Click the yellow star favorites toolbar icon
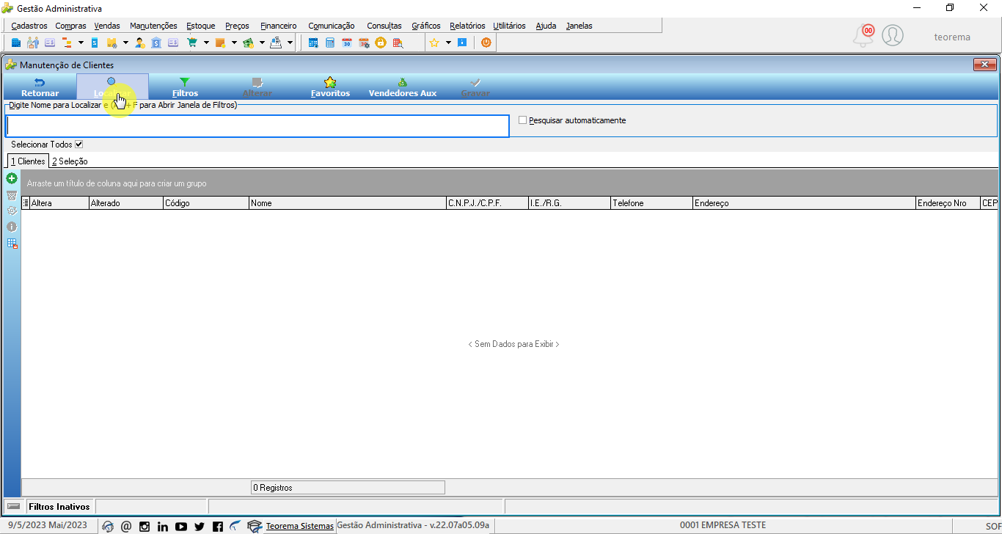Screen dimensions: 1002x534 tap(434, 43)
